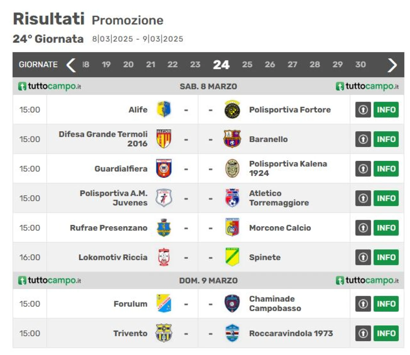Open the Atletico Torremaggiore team link

coord(279,198)
